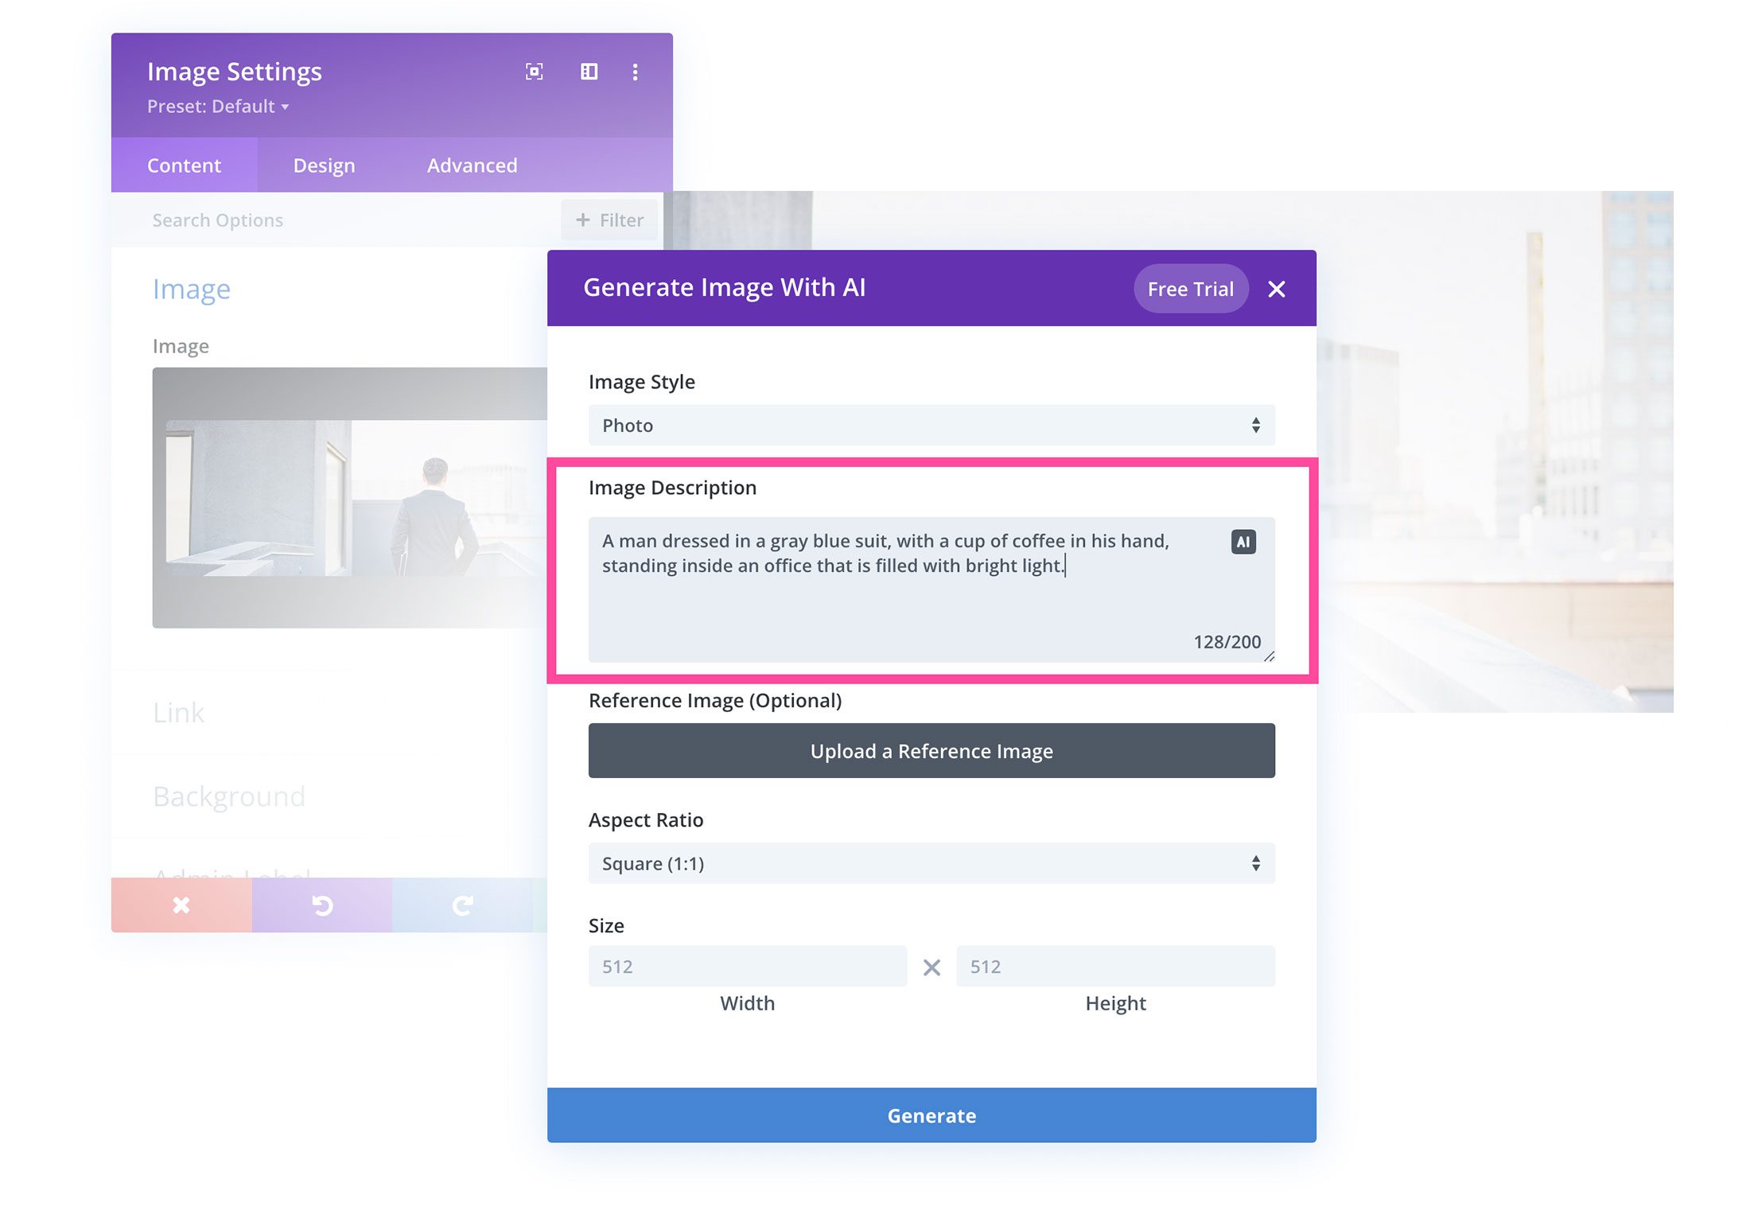Screen dimensions: 1750x1210
Task: Close the Generate Image With AI dialog
Action: pos(1275,289)
